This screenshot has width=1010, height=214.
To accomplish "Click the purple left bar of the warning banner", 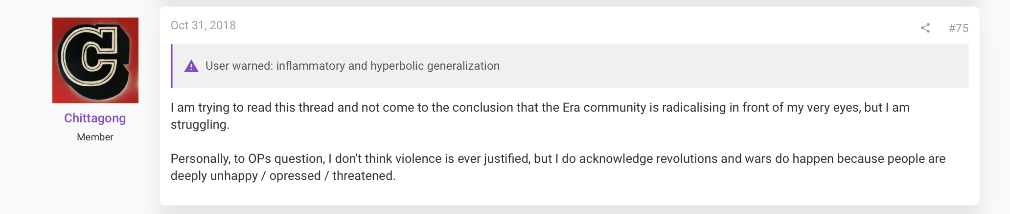I will coord(171,66).
